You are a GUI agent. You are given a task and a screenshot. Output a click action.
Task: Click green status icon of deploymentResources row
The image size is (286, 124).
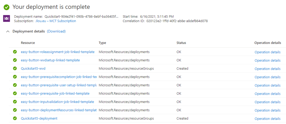coord(15,110)
